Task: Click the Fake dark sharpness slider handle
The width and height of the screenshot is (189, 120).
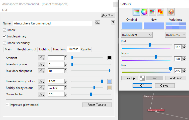Action: tap(110, 71)
